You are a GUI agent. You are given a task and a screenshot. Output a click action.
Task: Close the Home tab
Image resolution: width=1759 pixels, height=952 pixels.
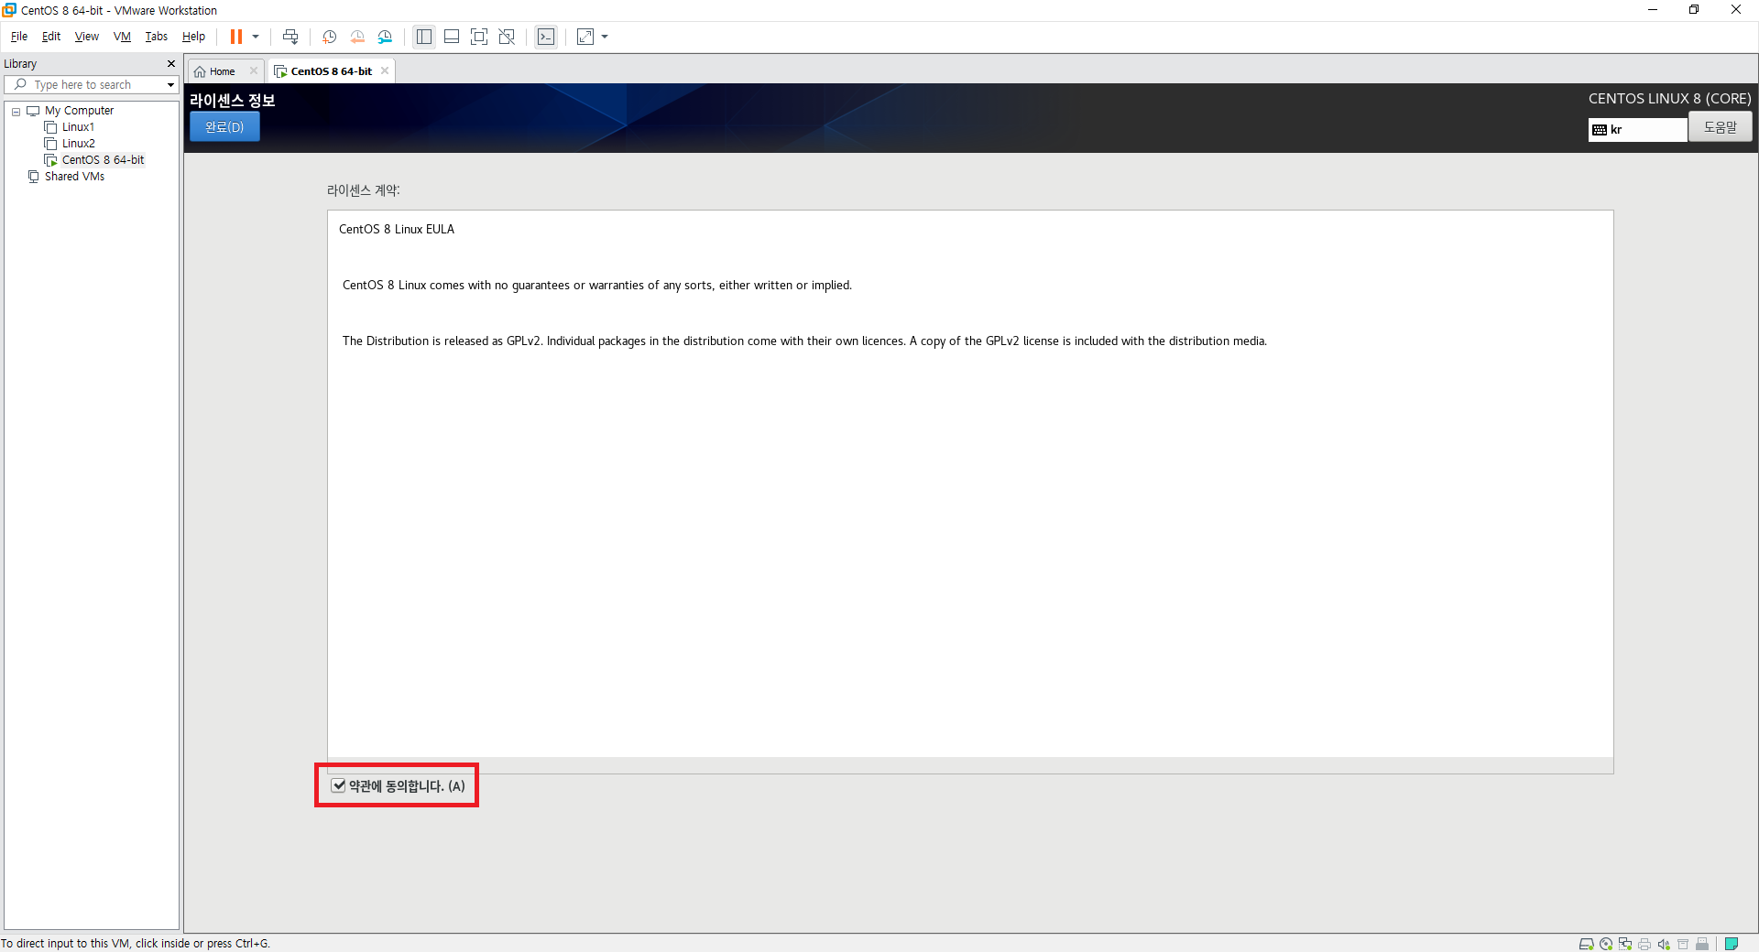(x=254, y=70)
